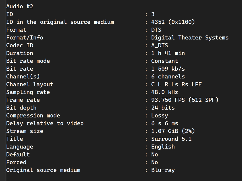Click the "Digital Theater Systems" text
The width and height of the screenshot is (242, 181).
(190, 38)
